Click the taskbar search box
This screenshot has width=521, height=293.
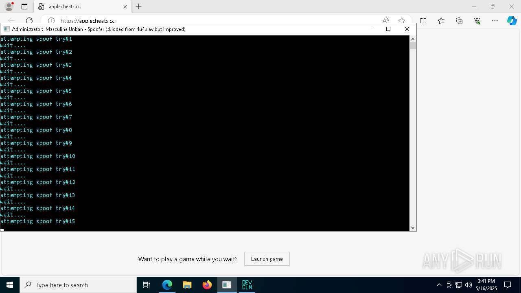(78, 285)
